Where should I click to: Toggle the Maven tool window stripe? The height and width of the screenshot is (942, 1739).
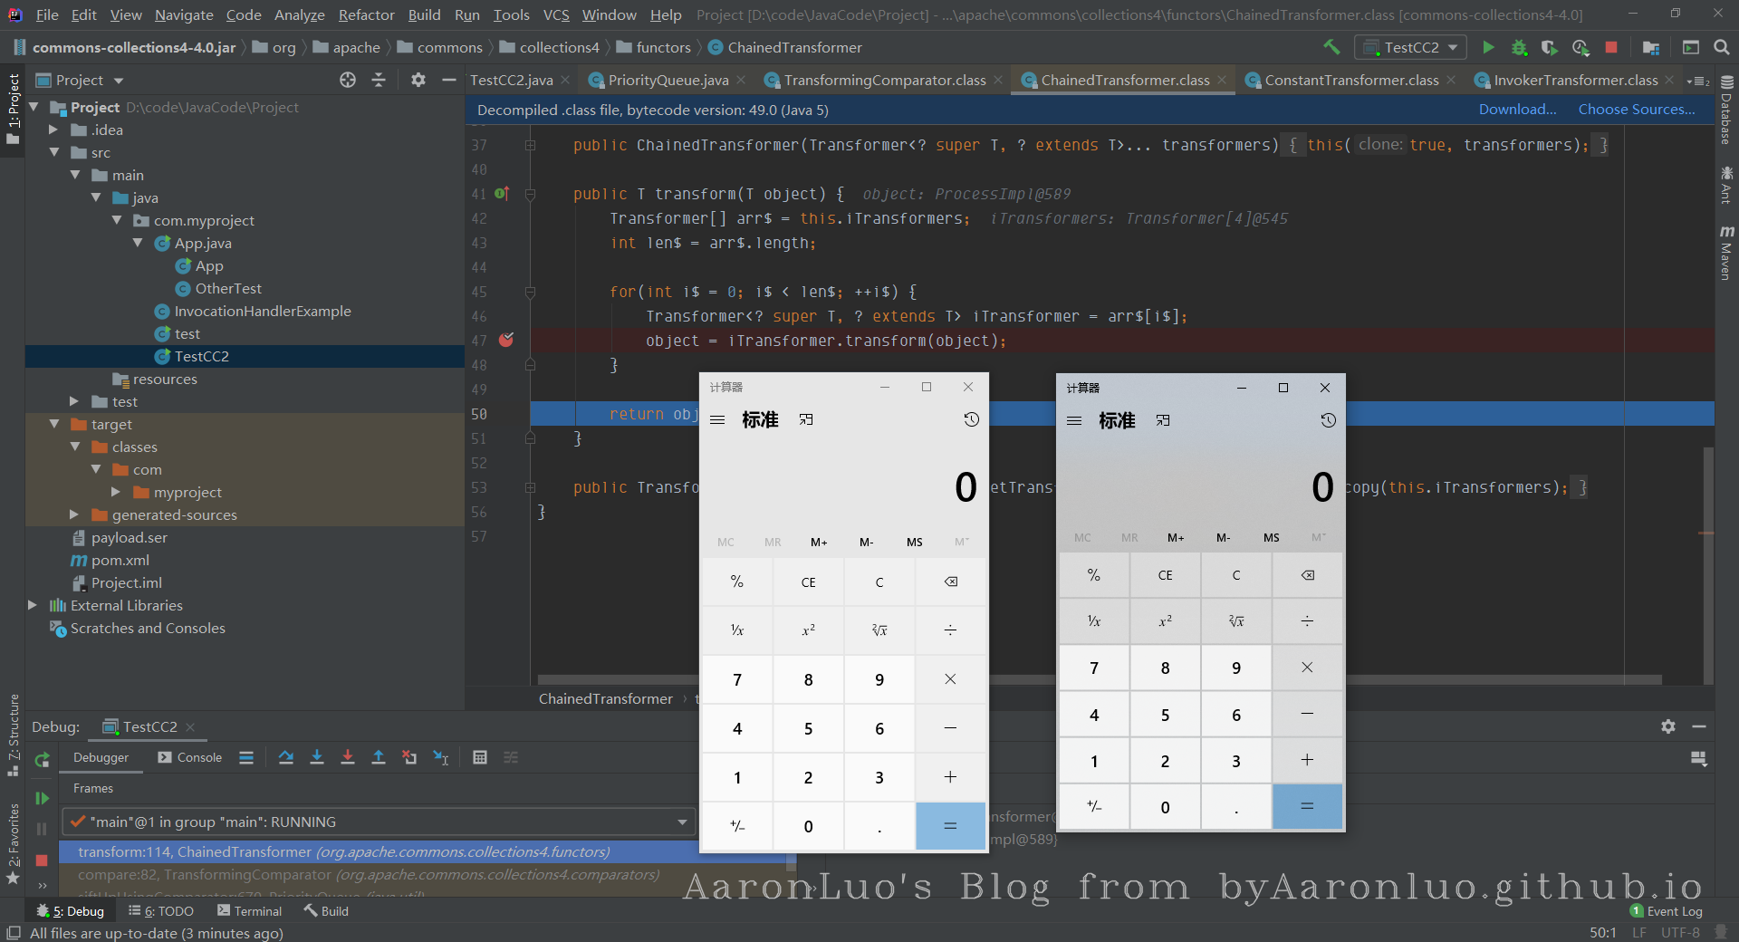(x=1726, y=254)
